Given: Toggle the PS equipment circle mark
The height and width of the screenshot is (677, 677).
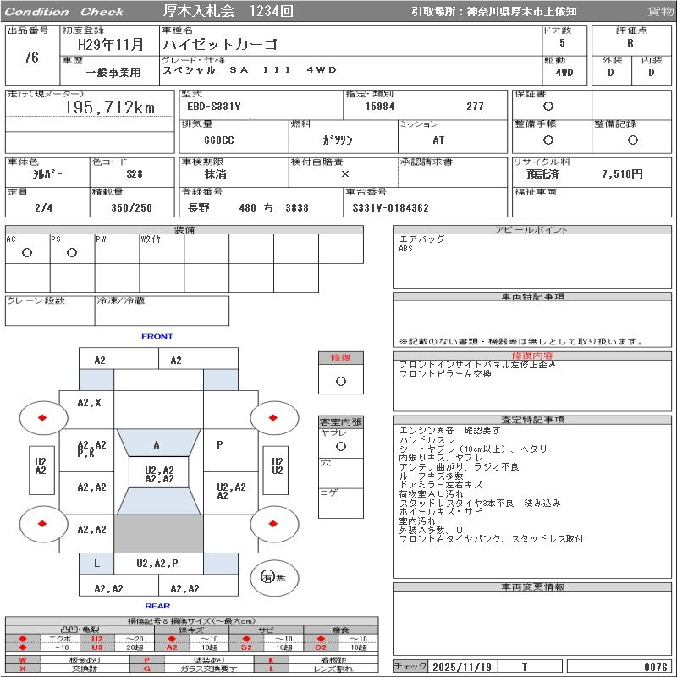Looking at the screenshot, I should [x=72, y=253].
